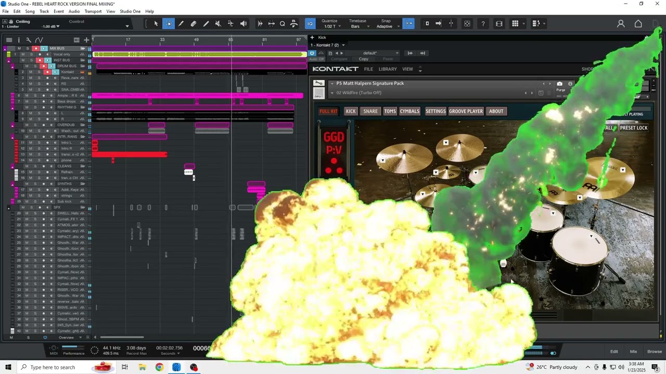This screenshot has width=666, height=374.
Task: Click the zoom magnifier icon in toolbar
Action: click(283, 23)
